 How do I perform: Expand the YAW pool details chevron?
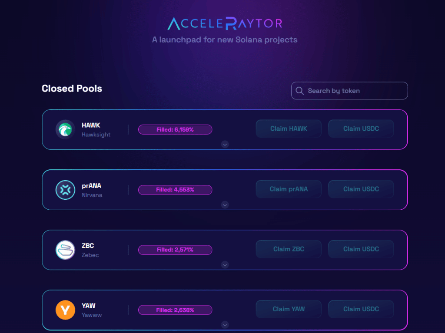click(225, 324)
